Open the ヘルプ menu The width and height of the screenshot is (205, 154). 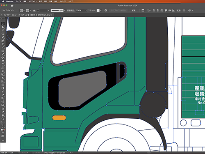pyautogui.click(x=71, y=1)
